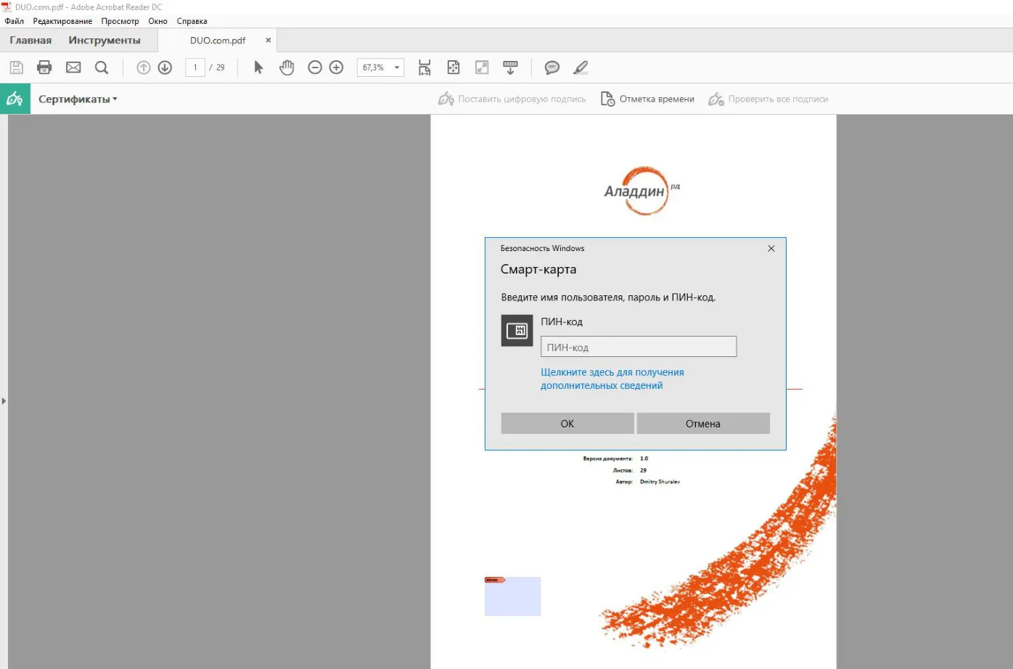The image size is (1013, 669).
Task: Click the green Certificates tool icon
Action: 15,99
